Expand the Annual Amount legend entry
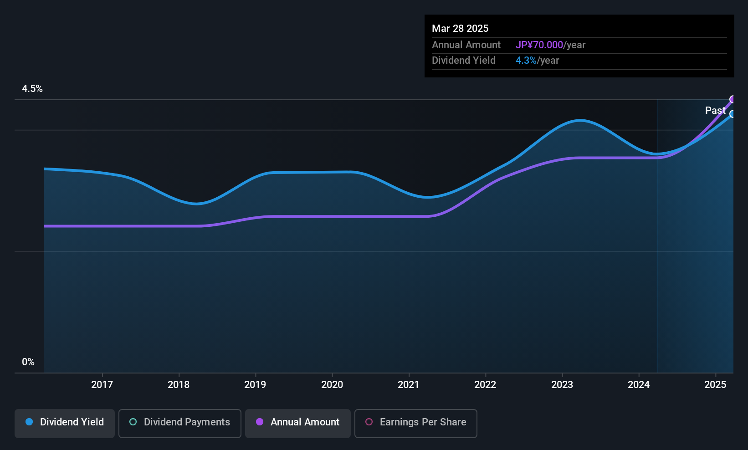Image resolution: width=748 pixels, height=450 pixels. point(297,423)
